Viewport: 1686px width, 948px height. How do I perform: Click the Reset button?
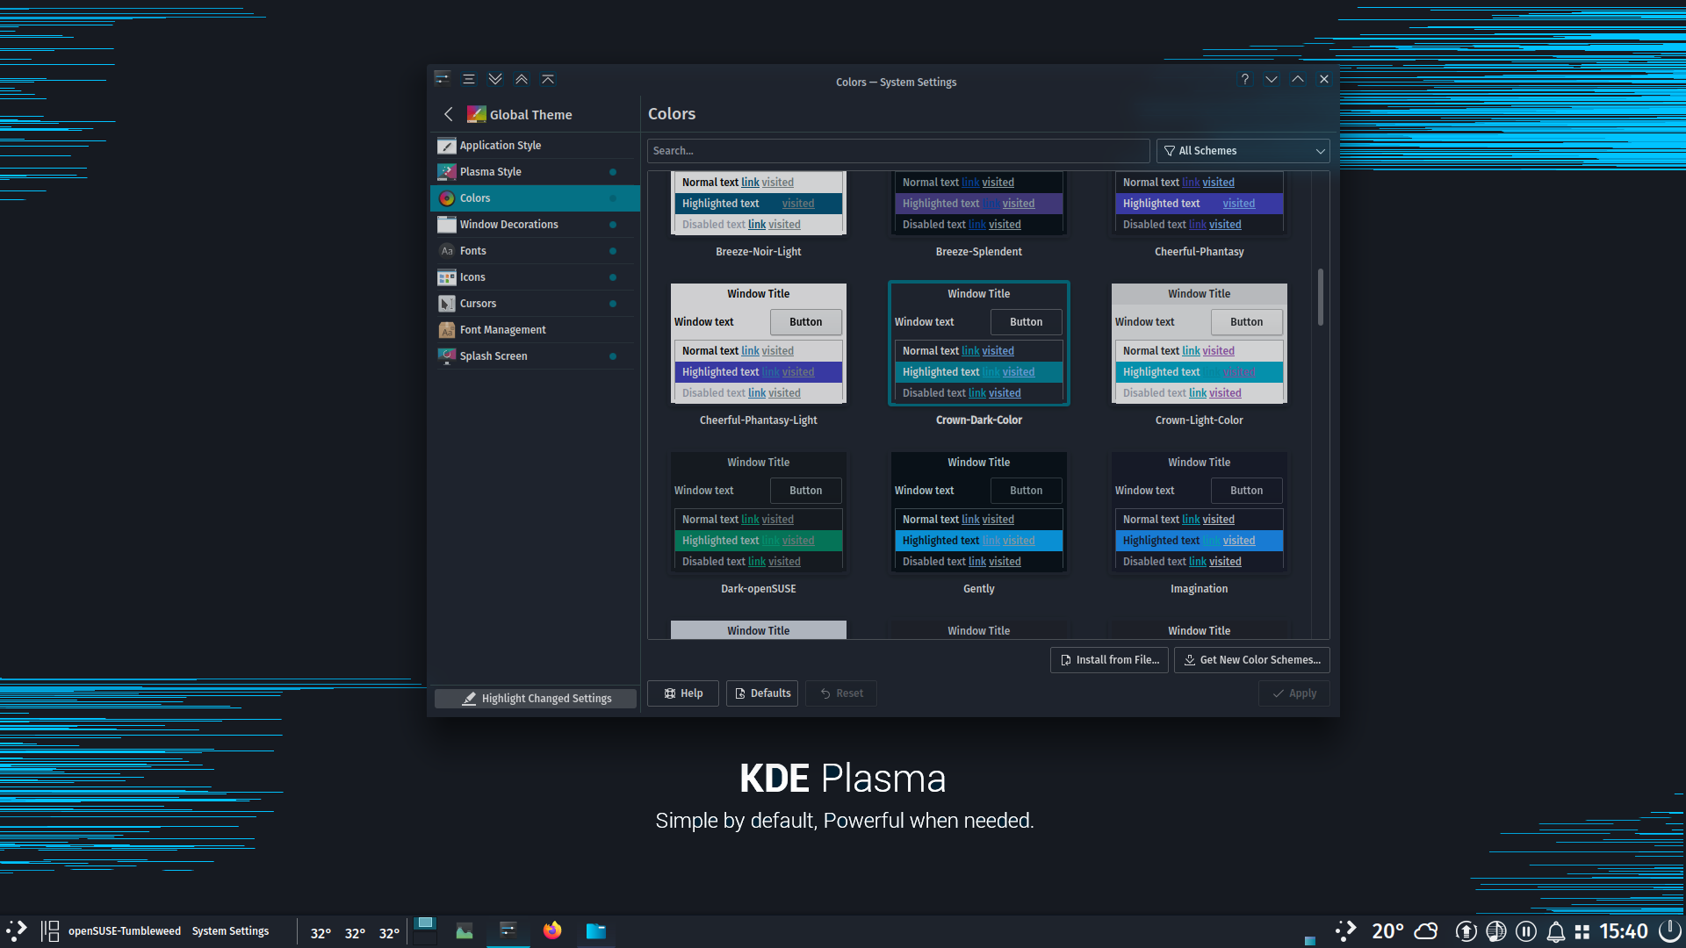[841, 693]
